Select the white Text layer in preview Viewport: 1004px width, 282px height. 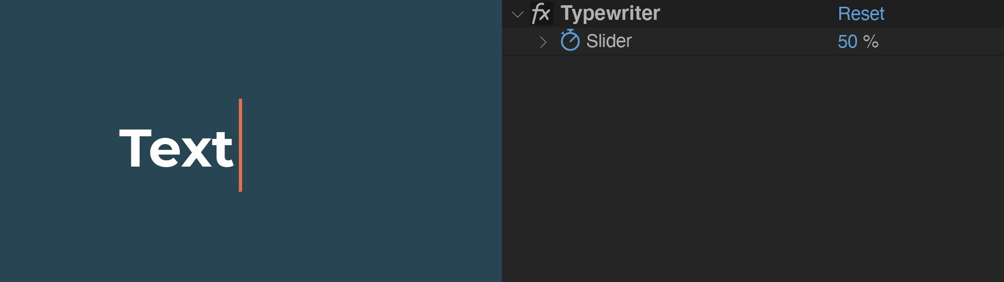click(176, 149)
